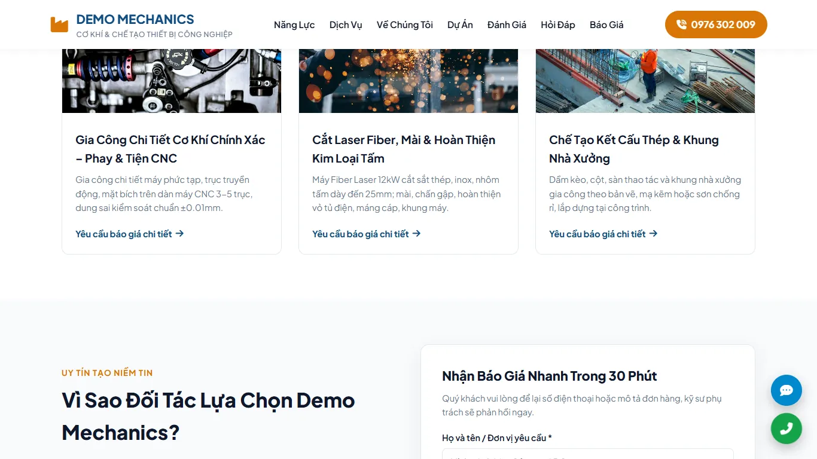
Task: Request quote link under steel structure card
Action: coord(603,234)
